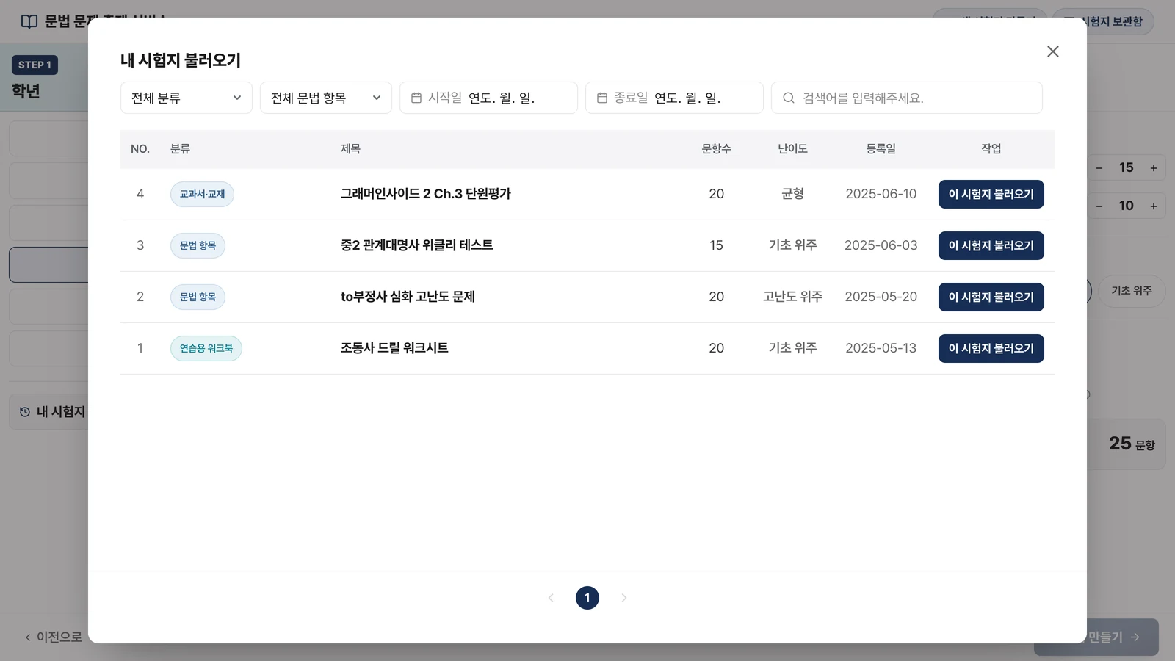Open the 전체 분류 category dropdown

coord(187,98)
